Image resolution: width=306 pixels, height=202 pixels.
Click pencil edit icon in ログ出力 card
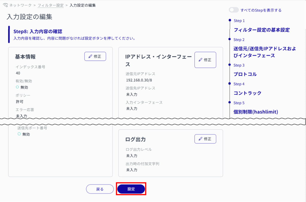click(201, 139)
